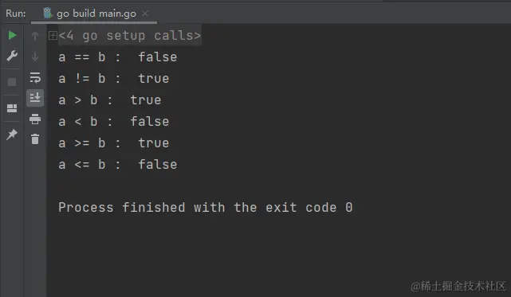Stop the running process square button

12,82
